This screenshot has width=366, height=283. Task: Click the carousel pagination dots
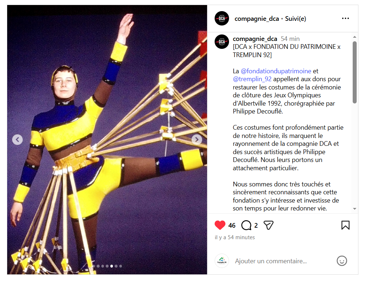point(107,266)
